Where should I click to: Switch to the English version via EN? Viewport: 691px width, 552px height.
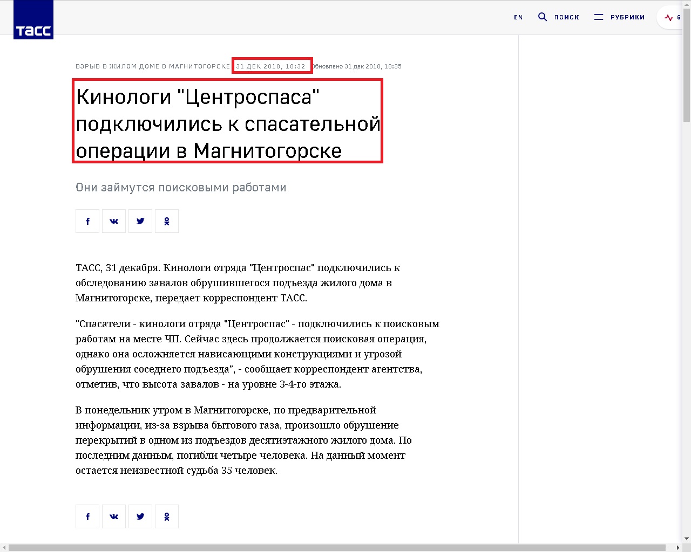518,17
